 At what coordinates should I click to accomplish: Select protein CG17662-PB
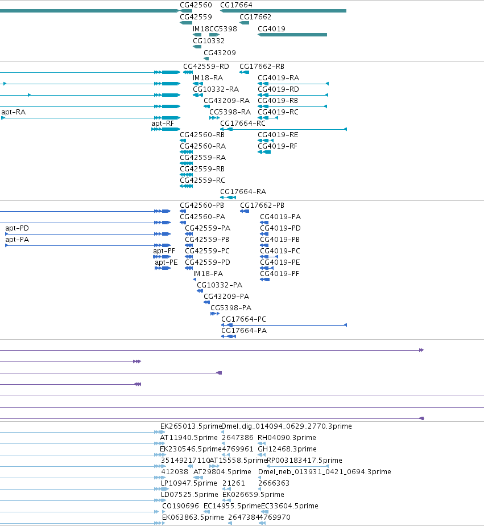coord(262,206)
